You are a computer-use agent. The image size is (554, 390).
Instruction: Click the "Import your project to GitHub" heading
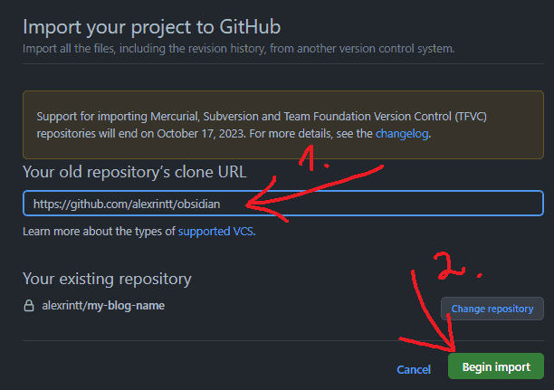coord(151,25)
